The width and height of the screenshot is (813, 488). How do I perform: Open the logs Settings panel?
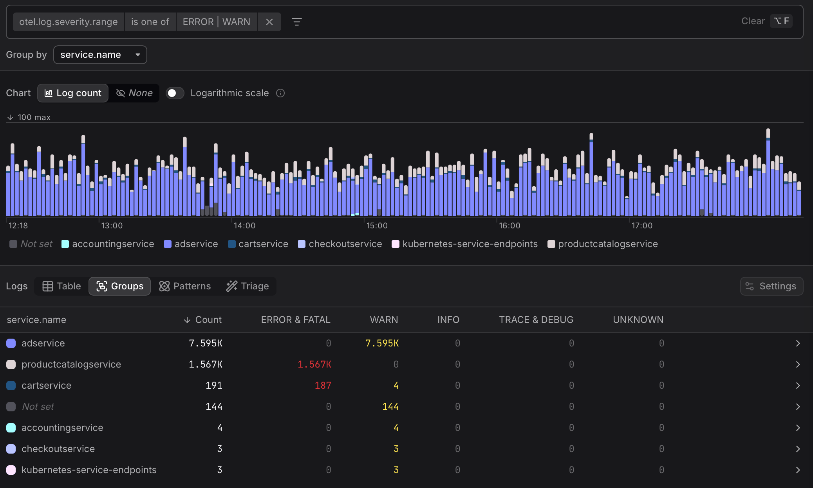[x=771, y=286]
